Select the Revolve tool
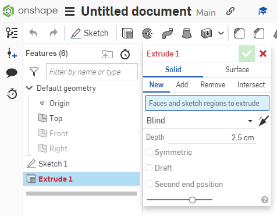 (x=147, y=33)
